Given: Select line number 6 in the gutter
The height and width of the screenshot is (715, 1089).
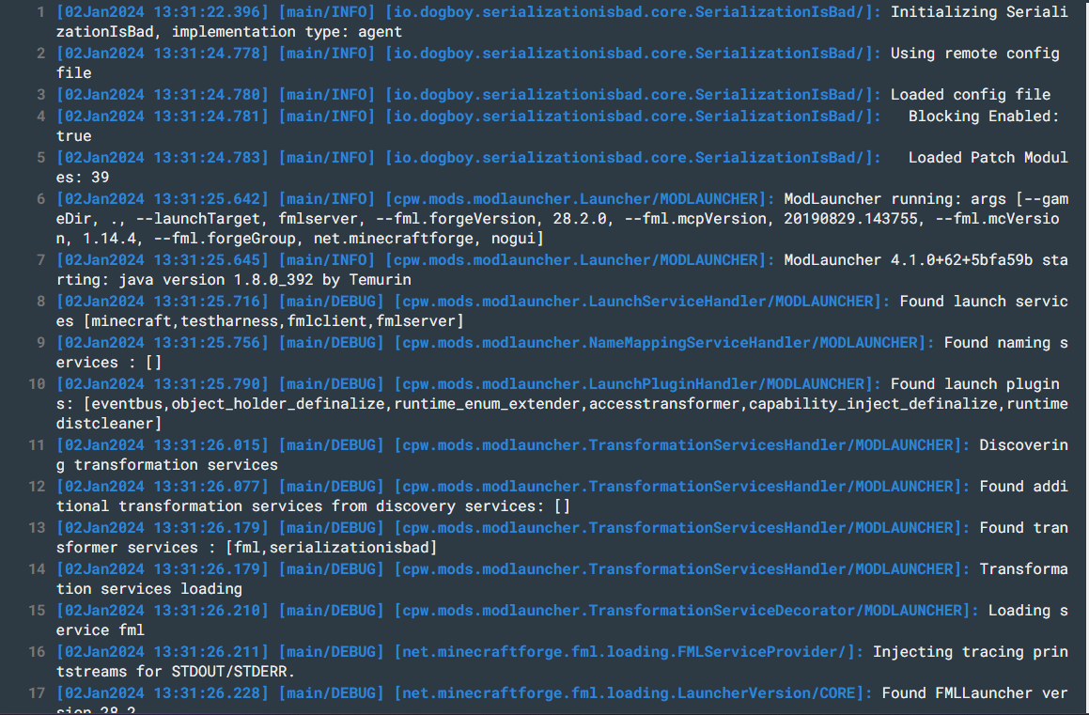Looking at the screenshot, I should tap(41, 198).
